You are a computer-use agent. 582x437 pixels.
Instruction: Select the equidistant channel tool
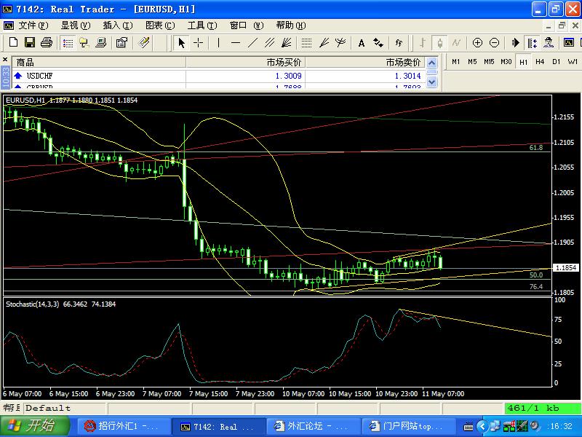pyautogui.click(x=269, y=43)
